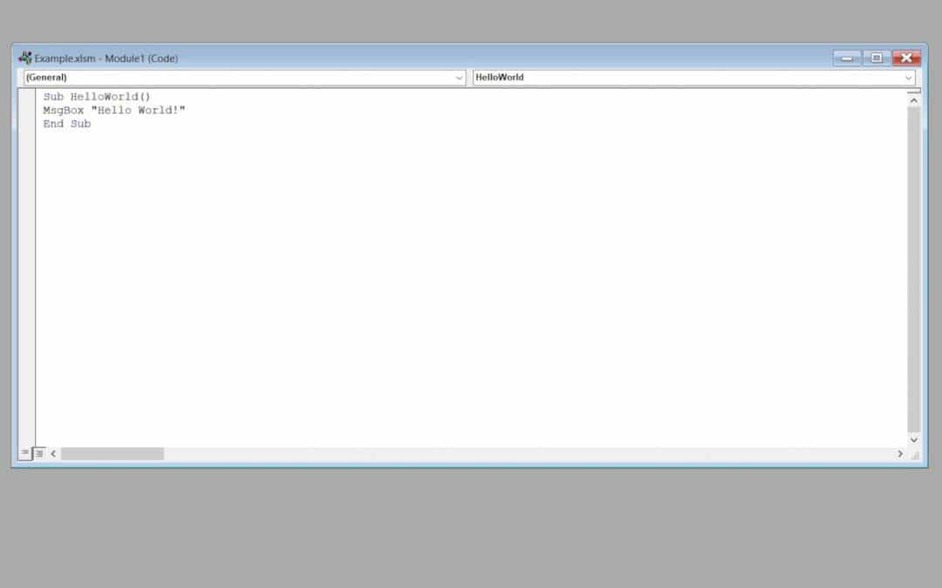The width and height of the screenshot is (942, 588).
Task: Click the VBA project icon in title bar
Action: pyautogui.click(x=24, y=57)
